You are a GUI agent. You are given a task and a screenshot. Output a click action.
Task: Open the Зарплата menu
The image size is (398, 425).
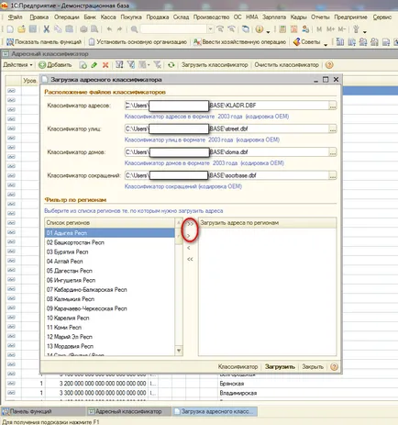(274, 17)
